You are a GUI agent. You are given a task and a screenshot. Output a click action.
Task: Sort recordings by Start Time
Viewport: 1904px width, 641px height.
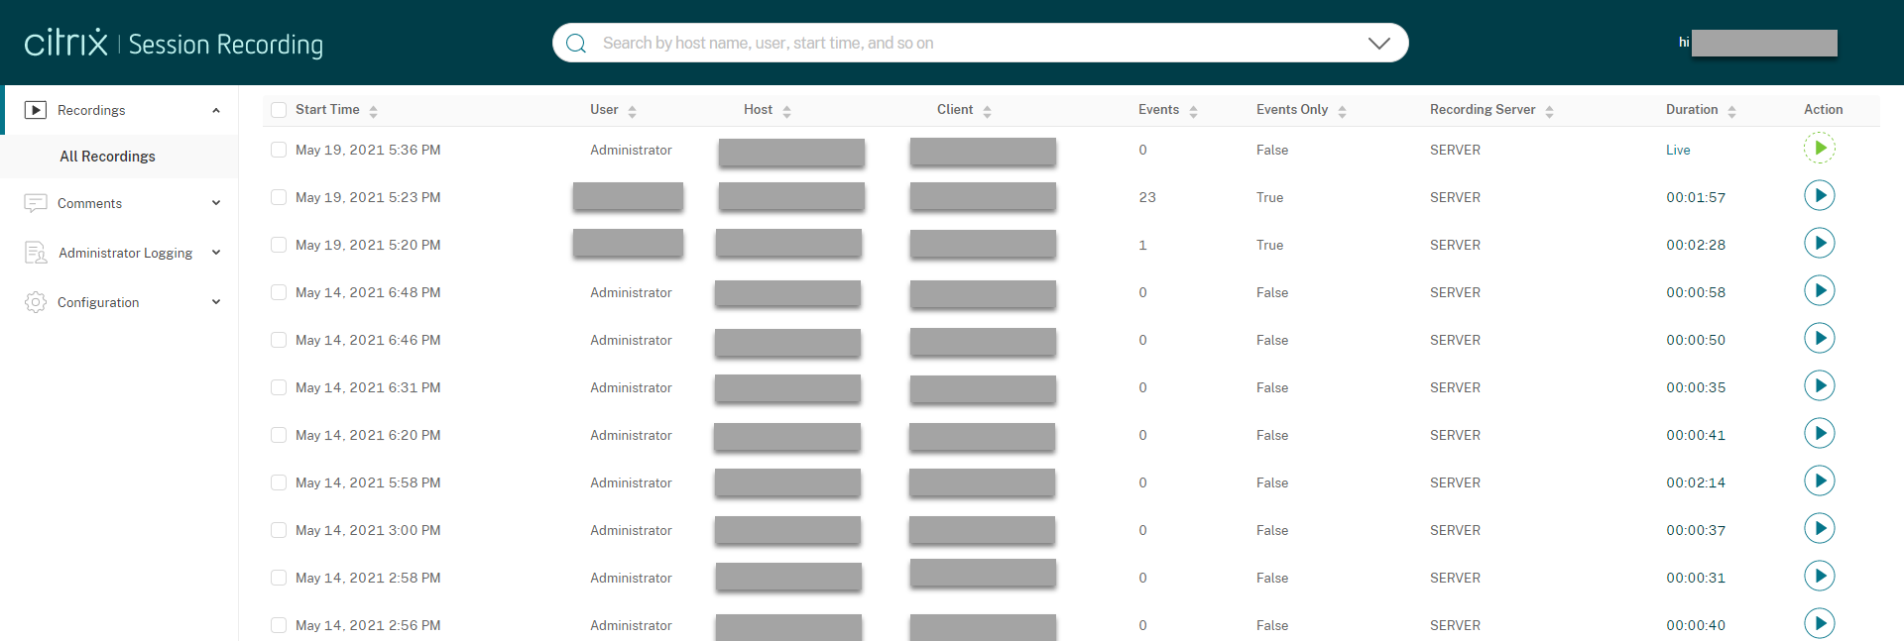tap(328, 110)
